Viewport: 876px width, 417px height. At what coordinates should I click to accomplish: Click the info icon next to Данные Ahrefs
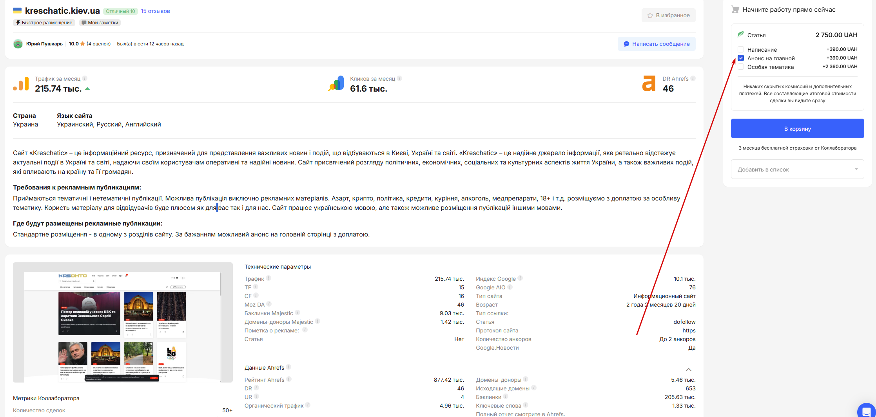289,367
